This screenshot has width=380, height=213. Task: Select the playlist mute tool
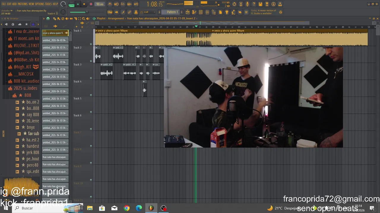tap(67, 18)
